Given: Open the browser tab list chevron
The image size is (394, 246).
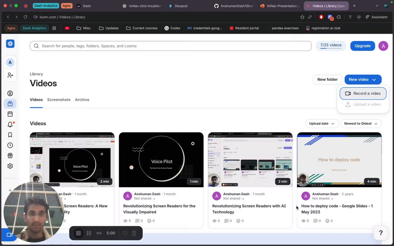Looking at the screenshot, I should 377,6.
